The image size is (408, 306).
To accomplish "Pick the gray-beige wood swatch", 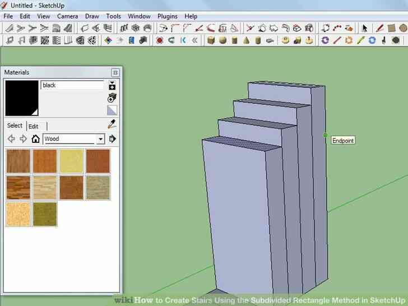I will [98, 187].
